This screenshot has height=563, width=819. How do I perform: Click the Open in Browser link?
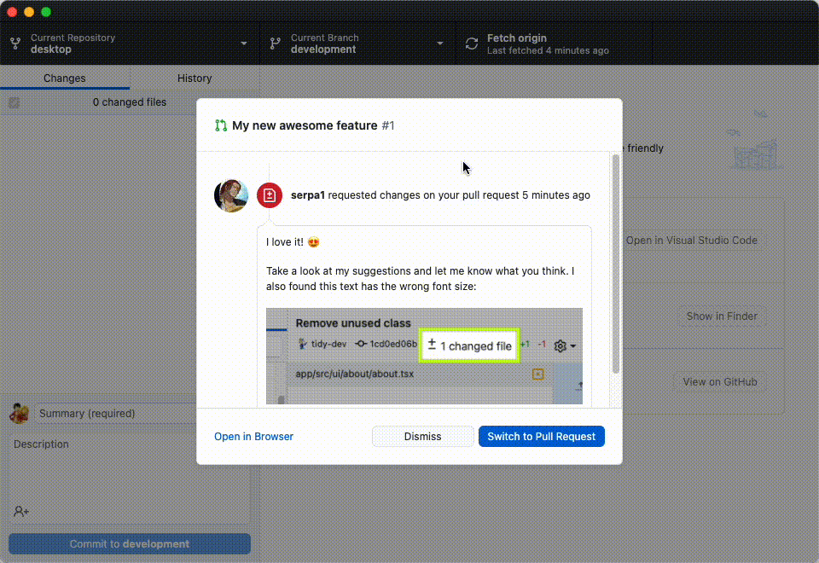click(x=254, y=437)
